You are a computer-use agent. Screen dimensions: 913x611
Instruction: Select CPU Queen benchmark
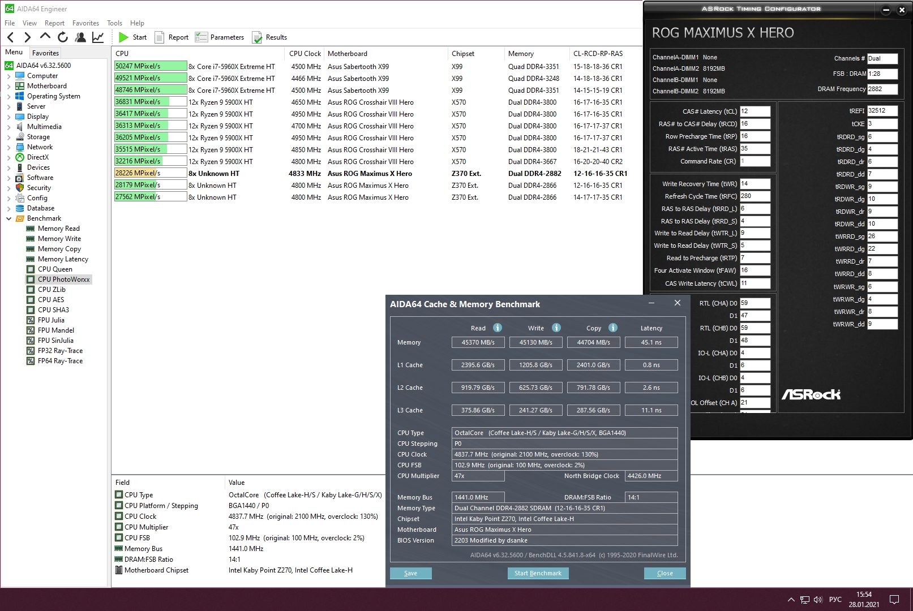tap(55, 269)
